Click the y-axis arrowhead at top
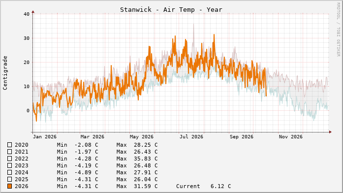Image resolution: width=343 pixels, height=193 pixels. 33,12
